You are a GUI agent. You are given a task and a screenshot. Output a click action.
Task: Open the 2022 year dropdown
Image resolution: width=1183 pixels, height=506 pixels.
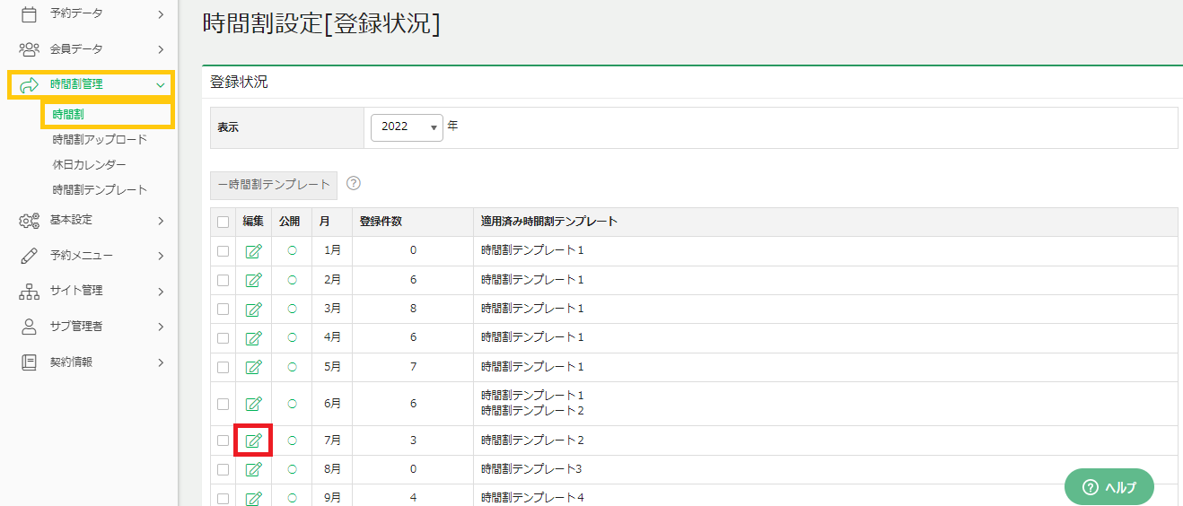click(407, 127)
